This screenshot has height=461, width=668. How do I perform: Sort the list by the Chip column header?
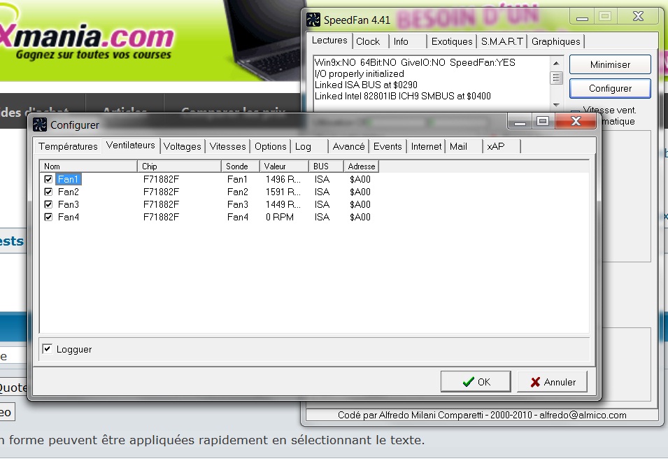point(179,166)
